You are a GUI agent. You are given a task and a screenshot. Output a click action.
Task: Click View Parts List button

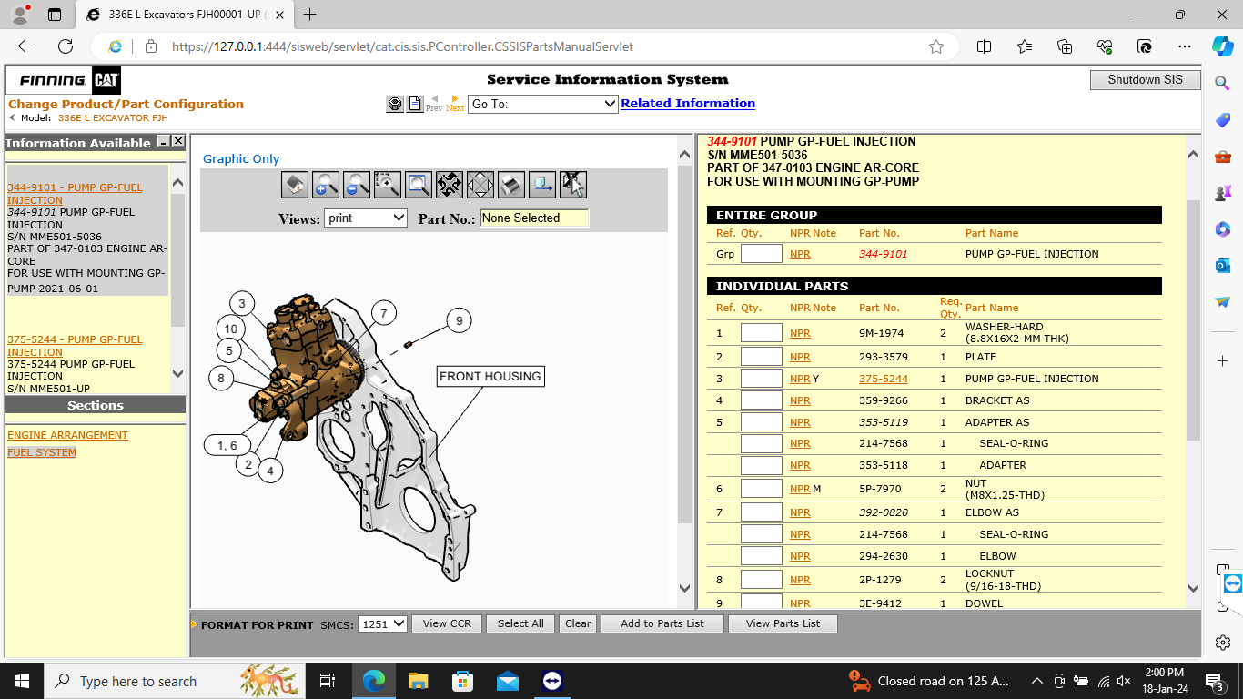[783, 623]
